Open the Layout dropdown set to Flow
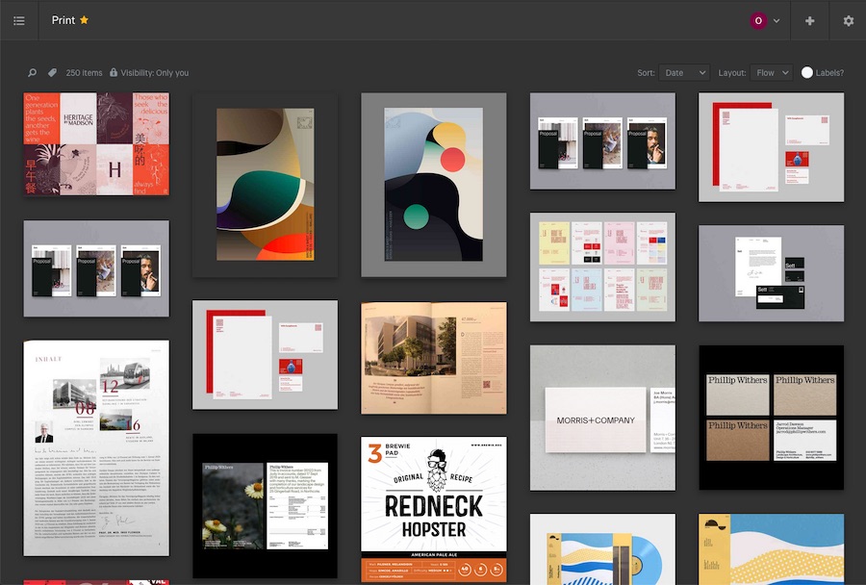 tap(772, 72)
